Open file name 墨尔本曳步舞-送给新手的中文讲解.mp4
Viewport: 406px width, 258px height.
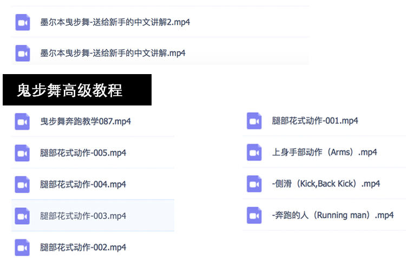point(113,54)
